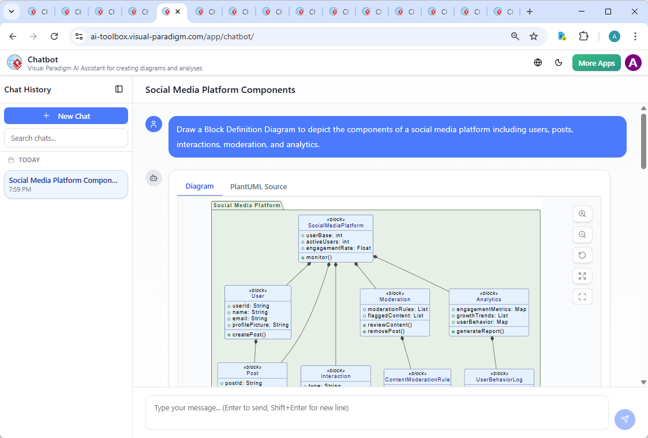Image resolution: width=648 pixels, height=438 pixels.
Task: Zoom in on the diagram
Action: coord(582,214)
